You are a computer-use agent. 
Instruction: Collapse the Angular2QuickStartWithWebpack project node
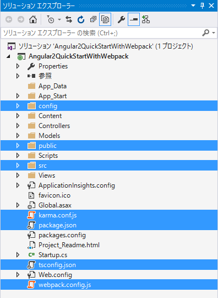(8, 56)
